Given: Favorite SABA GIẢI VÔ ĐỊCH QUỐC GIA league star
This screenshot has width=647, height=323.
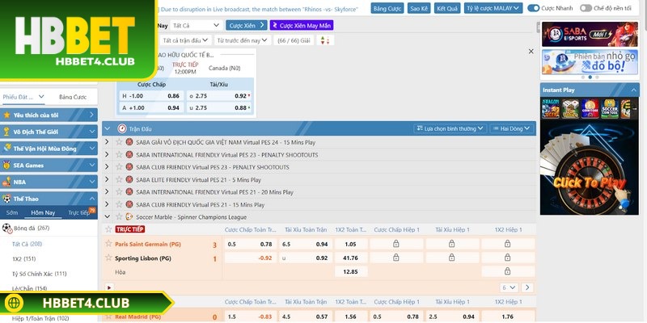Looking at the screenshot, I should (x=119, y=142).
